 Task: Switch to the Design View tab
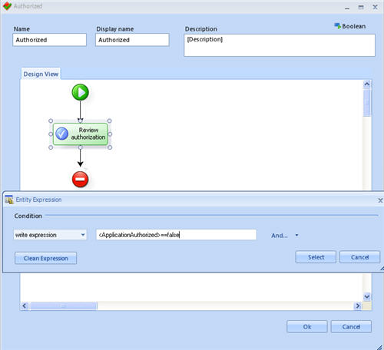41,74
